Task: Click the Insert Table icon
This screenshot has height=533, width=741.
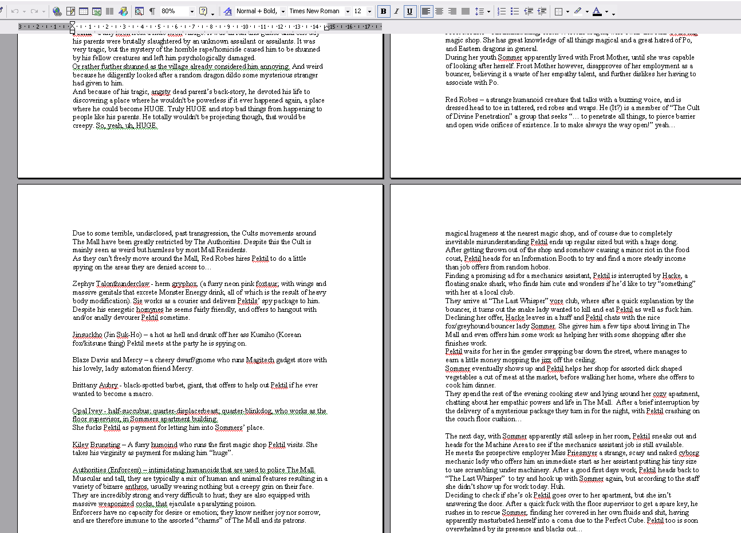Action: click(84, 11)
